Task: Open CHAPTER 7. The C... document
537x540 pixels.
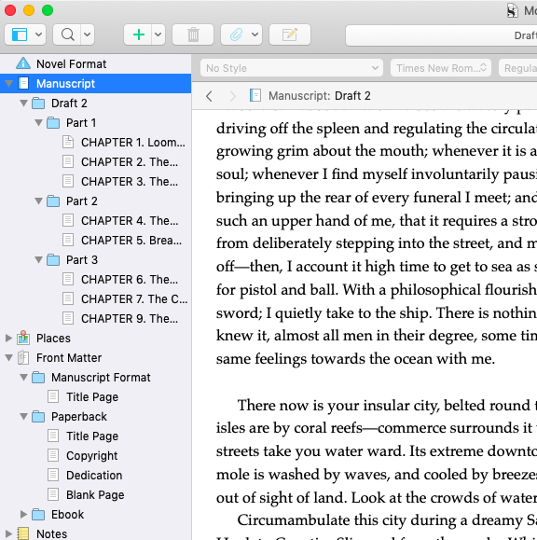Action: click(x=134, y=299)
